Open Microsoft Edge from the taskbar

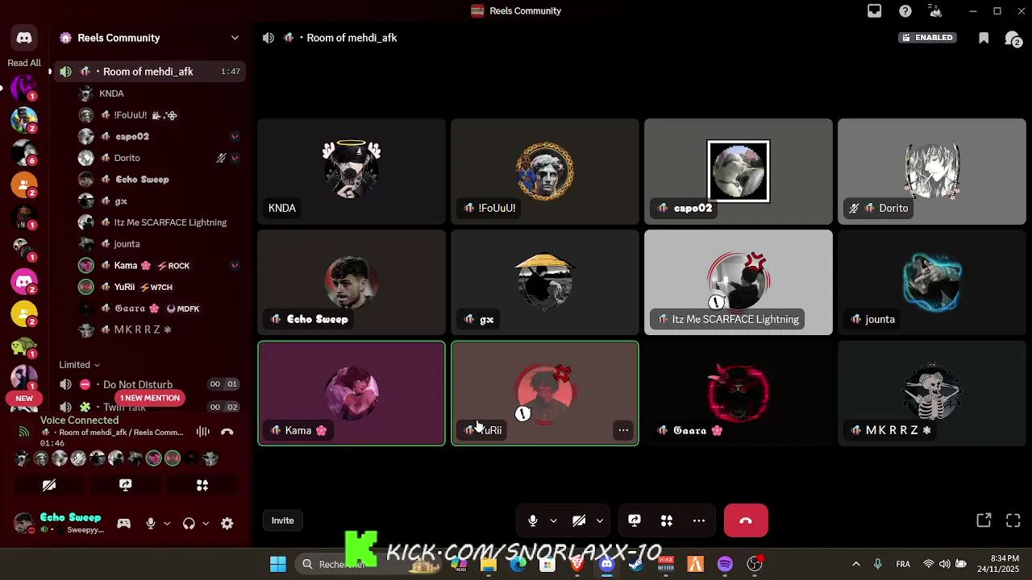click(x=518, y=564)
